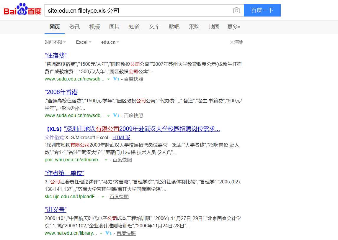Click the V1 badge on 2006年香港 result
The height and width of the screenshot is (240, 338).
pos(116,115)
